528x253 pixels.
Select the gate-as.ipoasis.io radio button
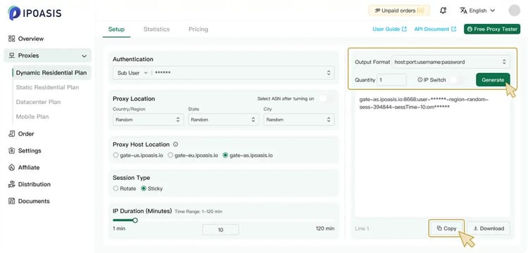coord(225,155)
